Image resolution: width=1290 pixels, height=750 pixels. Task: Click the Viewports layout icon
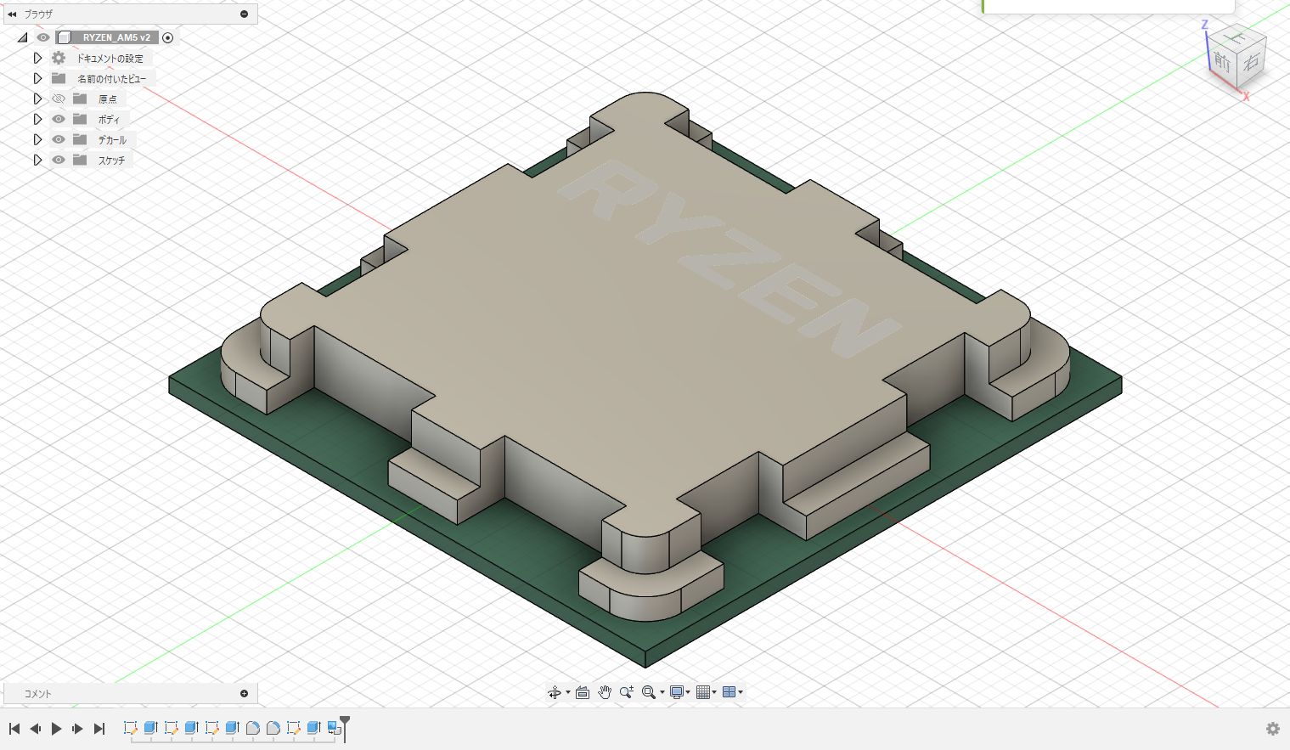(x=729, y=692)
